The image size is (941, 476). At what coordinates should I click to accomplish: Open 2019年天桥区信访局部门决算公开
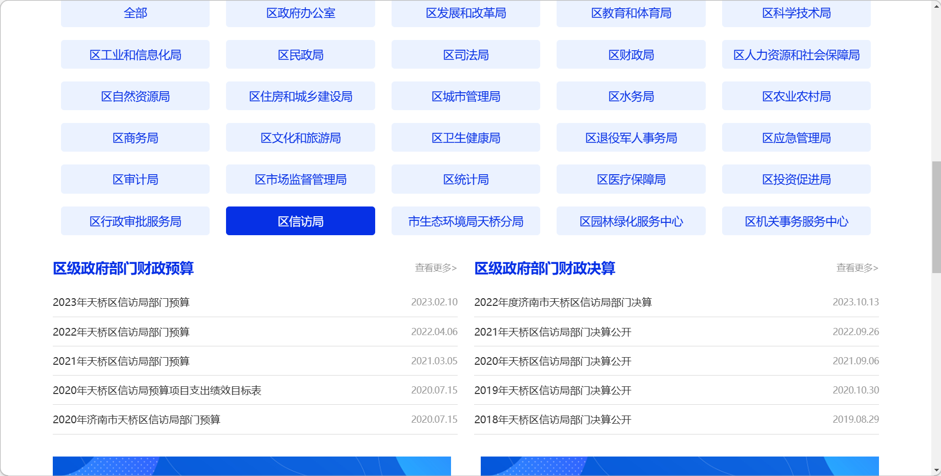pyautogui.click(x=553, y=390)
